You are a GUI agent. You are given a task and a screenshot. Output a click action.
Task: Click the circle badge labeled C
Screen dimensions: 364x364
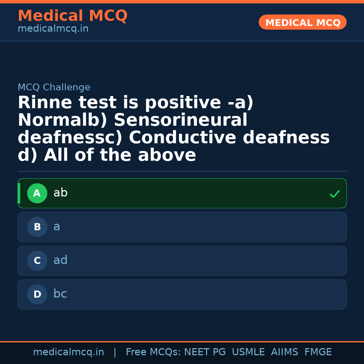(x=37, y=261)
